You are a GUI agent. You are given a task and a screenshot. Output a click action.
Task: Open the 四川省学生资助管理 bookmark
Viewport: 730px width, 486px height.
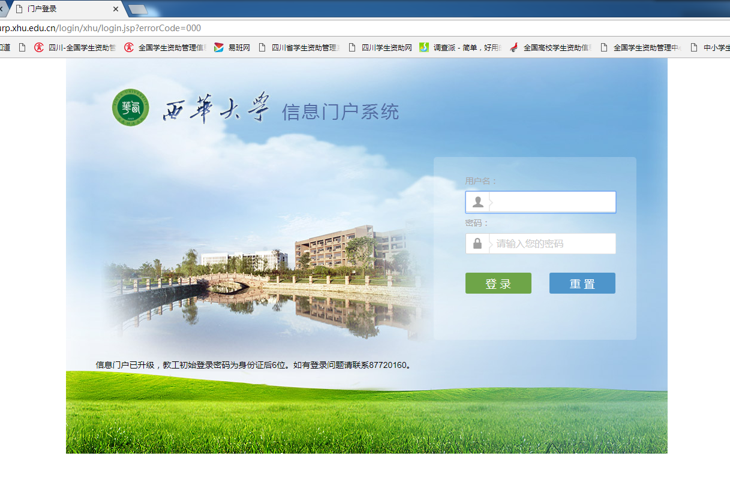click(305, 48)
